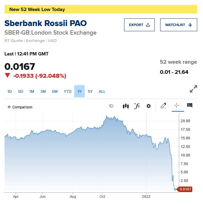The width and height of the screenshot is (203, 208).
Task: Toggle the crosshair cursor tool
Action: click(x=176, y=106)
